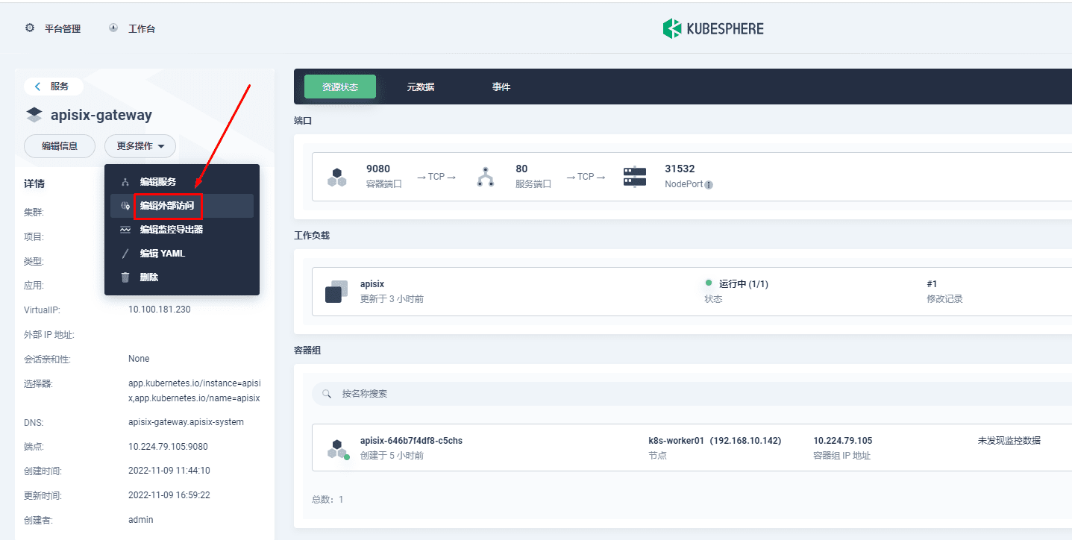Click the apisix workload icon
This screenshot has width=1072, height=540.
click(337, 292)
